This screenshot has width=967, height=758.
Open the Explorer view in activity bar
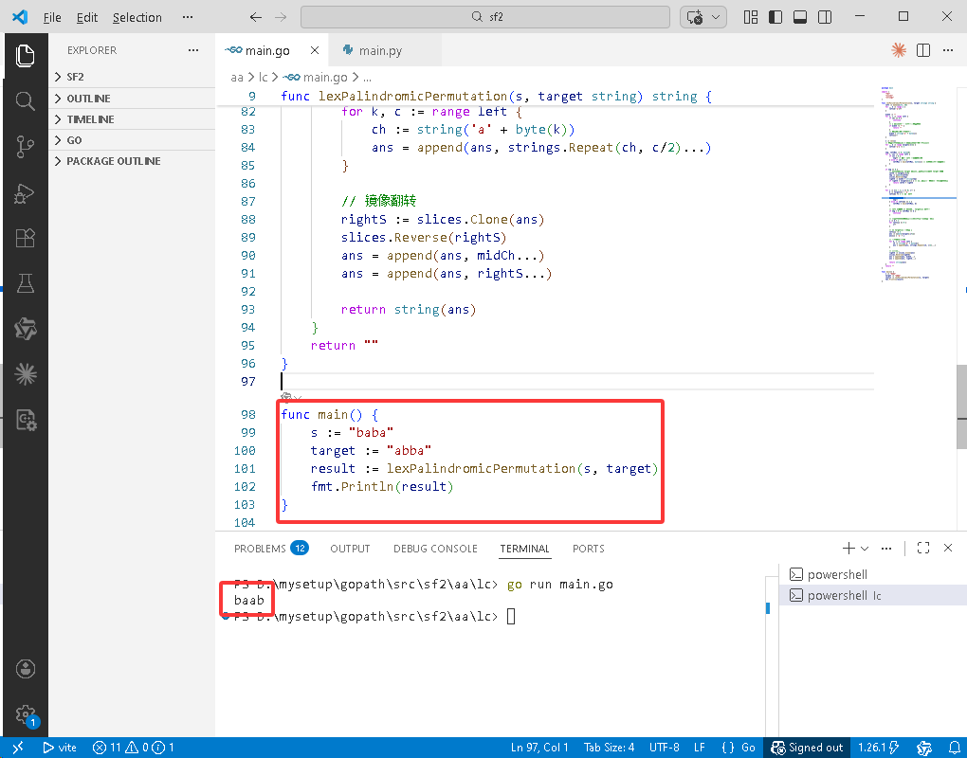point(26,56)
